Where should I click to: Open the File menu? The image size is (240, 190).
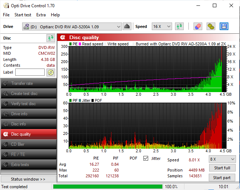[x=6, y=15]
